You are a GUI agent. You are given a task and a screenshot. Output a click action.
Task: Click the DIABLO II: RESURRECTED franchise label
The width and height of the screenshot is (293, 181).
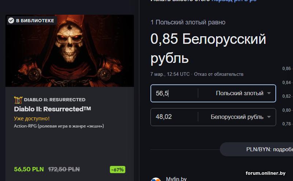point(55,100)
